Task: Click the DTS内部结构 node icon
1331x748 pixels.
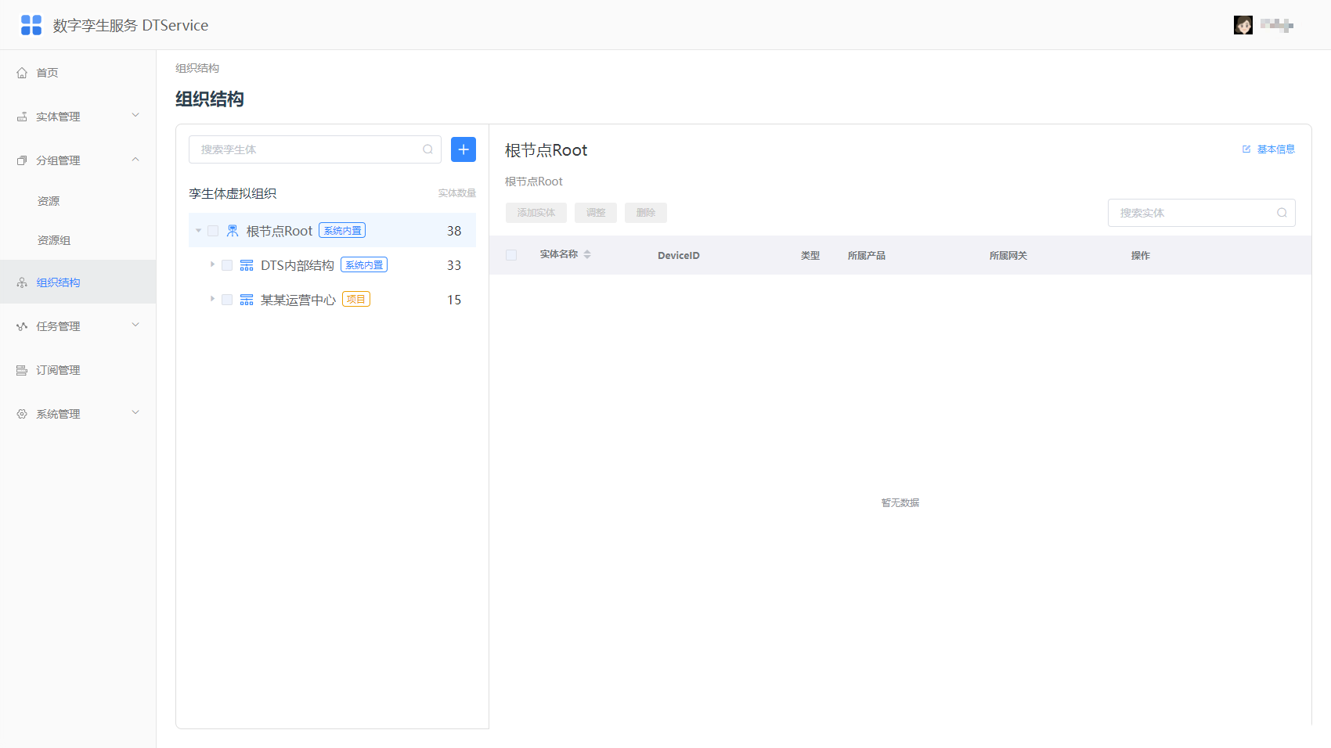Action: point(247,265)
